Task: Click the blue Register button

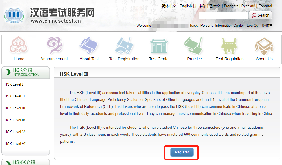Action: click(x=182, y=152)
